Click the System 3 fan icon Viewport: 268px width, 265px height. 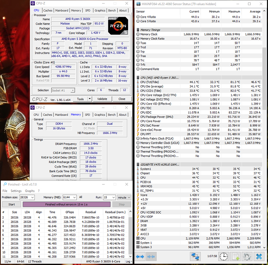[138, 247]
